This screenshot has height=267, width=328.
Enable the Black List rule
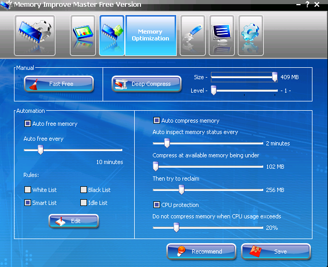[83, 190]
